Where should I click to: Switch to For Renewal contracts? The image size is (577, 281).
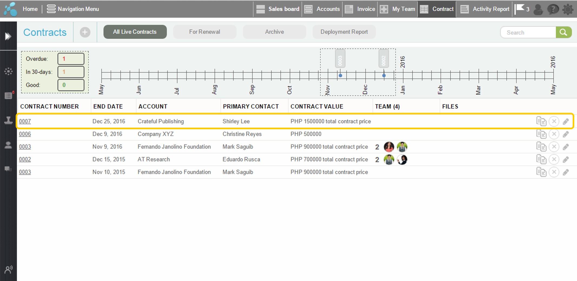pos(205,32)
